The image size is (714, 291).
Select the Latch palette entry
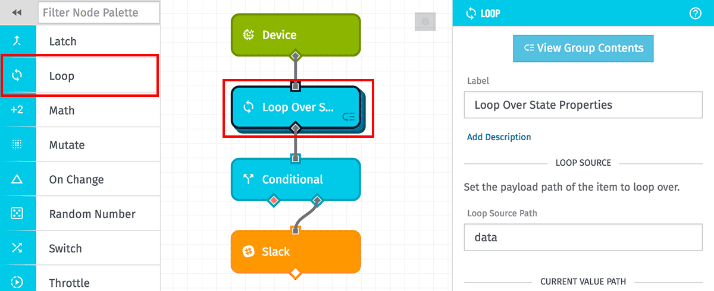[x=98, y=42]
